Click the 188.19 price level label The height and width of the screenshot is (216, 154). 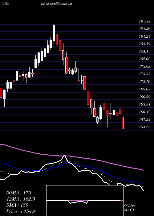click(x=144, y=44)
